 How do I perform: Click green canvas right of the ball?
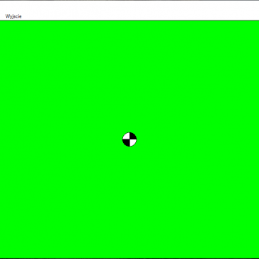pyautogui.click(x=198, y=139)
